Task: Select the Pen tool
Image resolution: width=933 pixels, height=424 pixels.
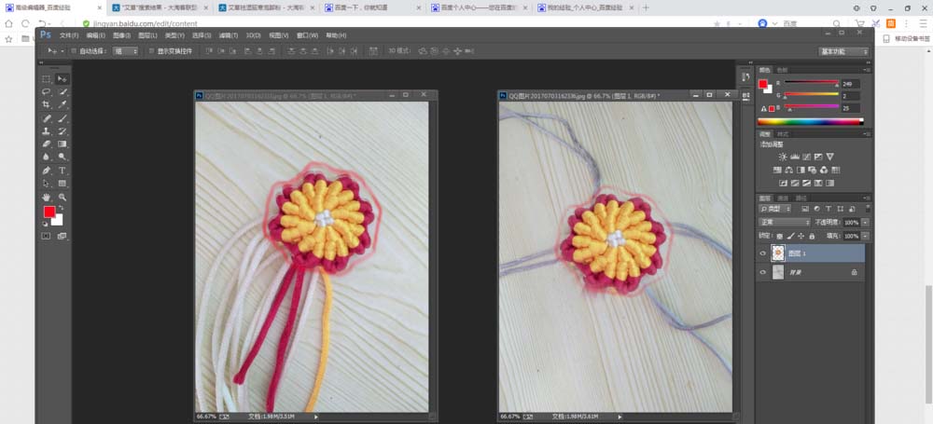Action: [47, 171]
